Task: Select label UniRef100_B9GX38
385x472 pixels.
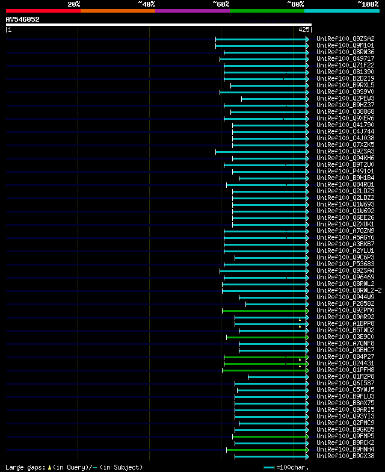Action: [x=345, y=456]
